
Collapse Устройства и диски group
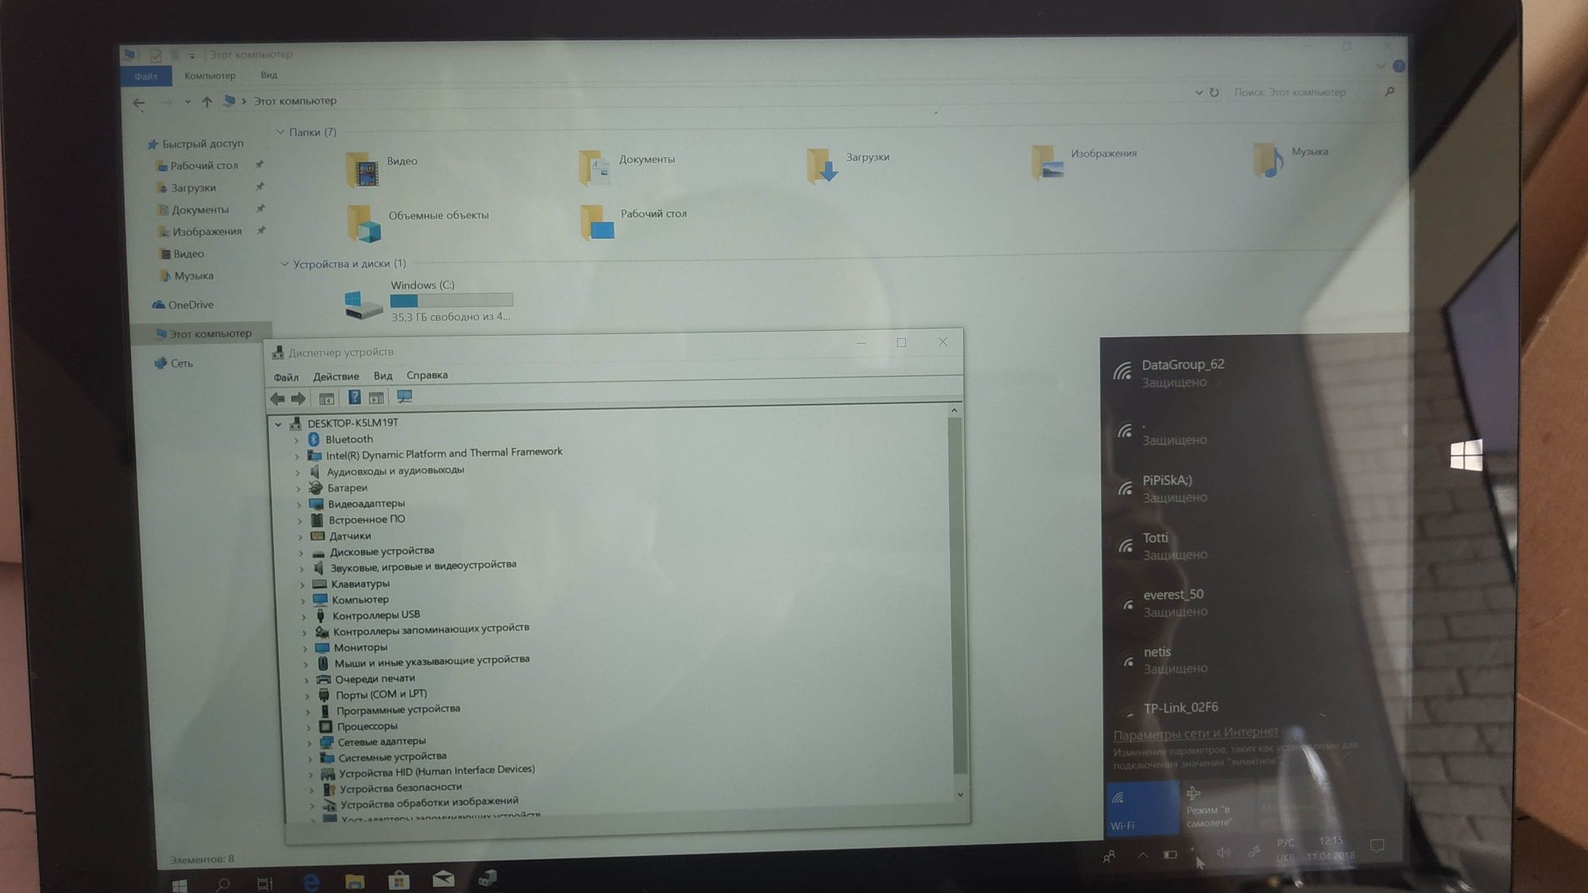pos(283,264)
